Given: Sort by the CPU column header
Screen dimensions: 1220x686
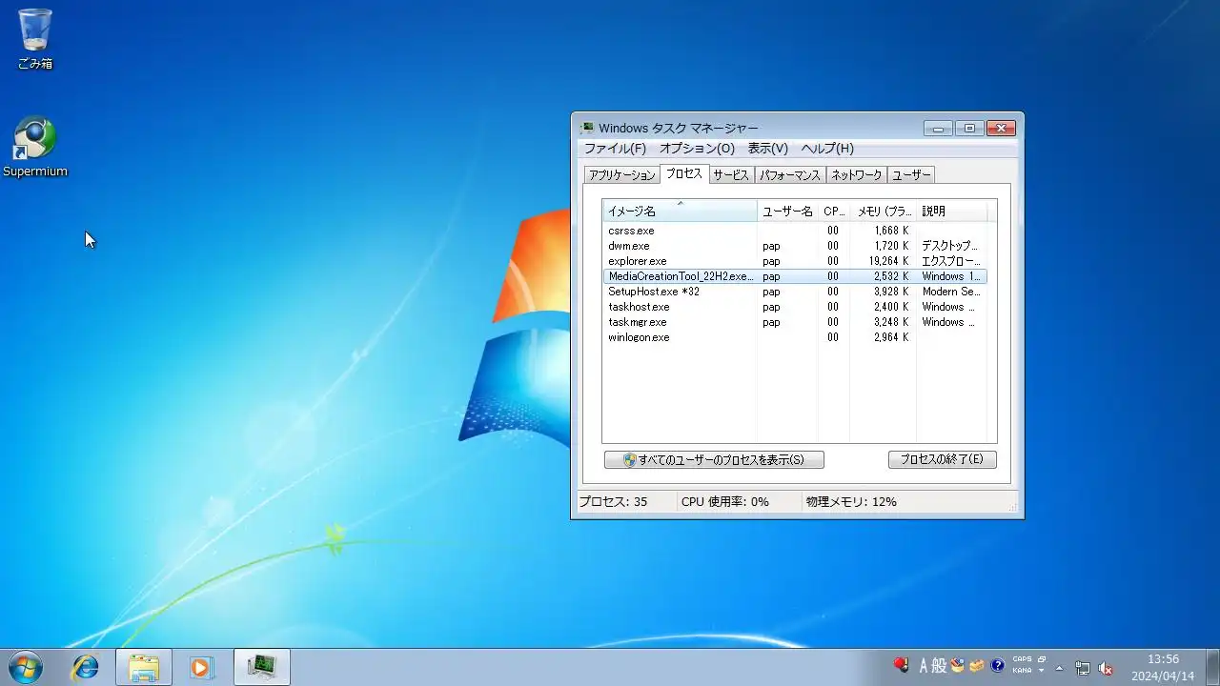Looking at the screenshot, I should (834, 212).
